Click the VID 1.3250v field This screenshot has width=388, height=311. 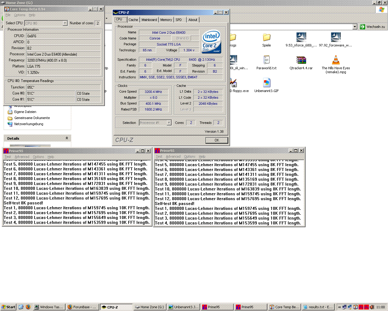(63, 72)
